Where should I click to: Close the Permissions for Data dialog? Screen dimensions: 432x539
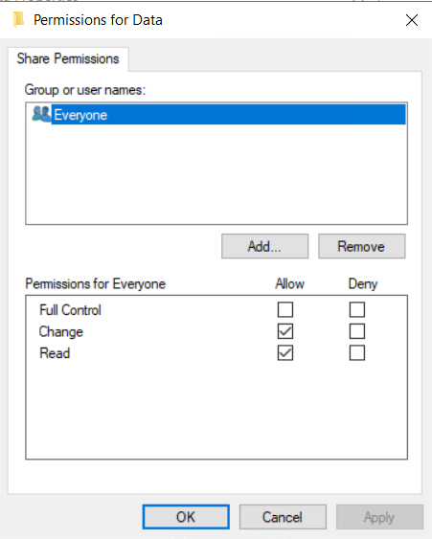pyautogui.click(x=412, y=20)
